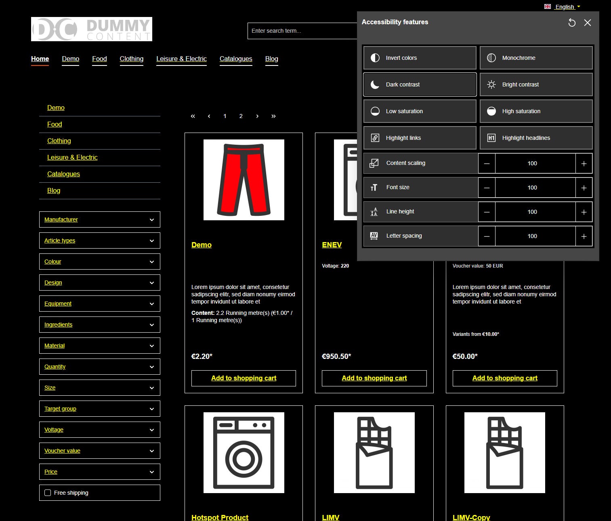Open Demo in the main navigation
The width and height of the screenshot is (611, 521).
[x=71, y=59]
